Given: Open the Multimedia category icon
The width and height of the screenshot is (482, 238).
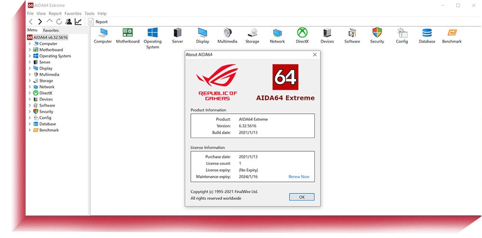Looking at the screenshot, I should [x=228, y=33].
